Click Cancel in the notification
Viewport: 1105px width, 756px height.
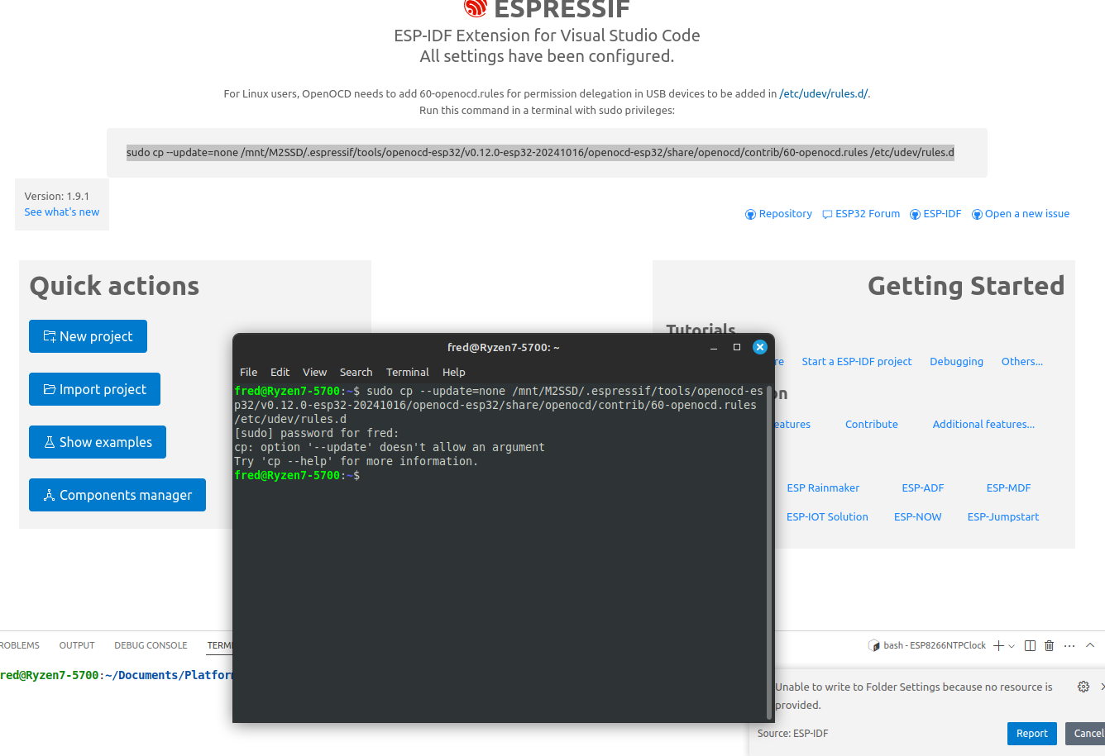click(x=1087, y=734)
